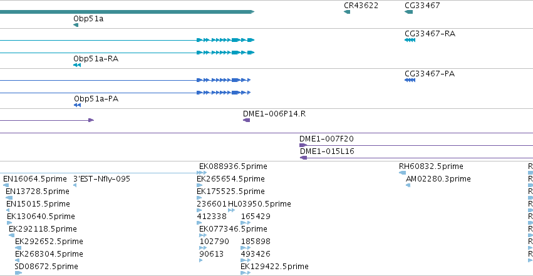533x276 pixels.
Task: Select the 493426 EST label
Action: pos(256,254)
